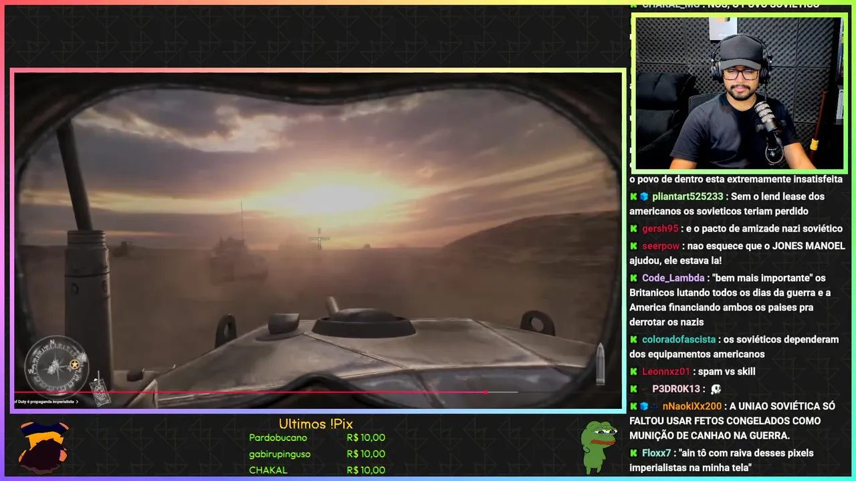This screenshot has width=856, height=481.
Task: Click the Kick icon beside P3DR0K13
Action: click(x=633, y=389)
